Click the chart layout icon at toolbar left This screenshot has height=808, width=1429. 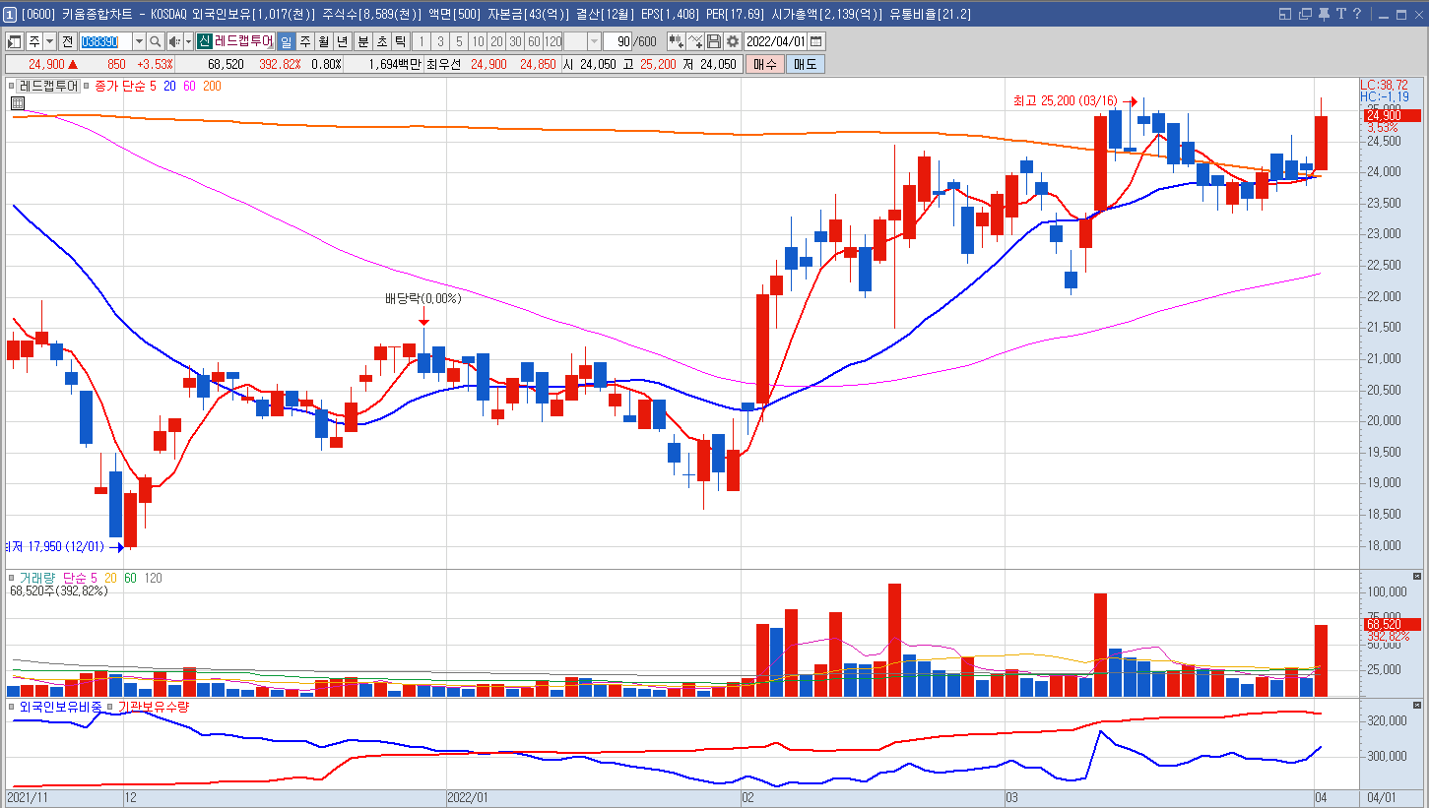[x=15, y=41]
